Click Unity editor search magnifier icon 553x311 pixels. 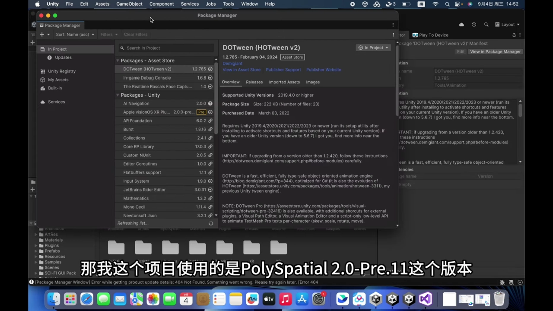486,25
